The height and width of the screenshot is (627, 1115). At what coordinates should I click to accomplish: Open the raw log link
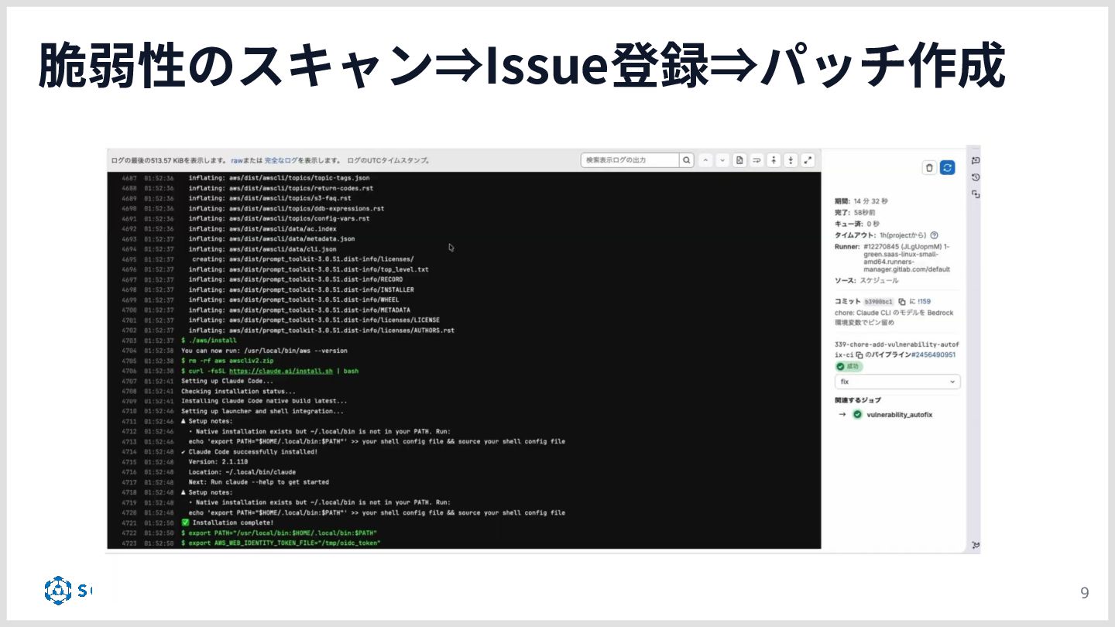coord(237,160)
